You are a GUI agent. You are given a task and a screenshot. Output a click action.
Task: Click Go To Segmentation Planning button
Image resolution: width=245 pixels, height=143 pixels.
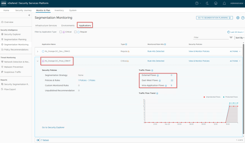[214, 18]
